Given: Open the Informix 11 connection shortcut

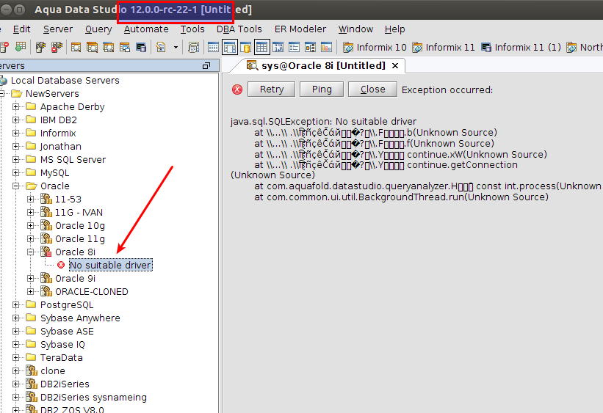Looking at the screenshot, I should tap(444, 47).
